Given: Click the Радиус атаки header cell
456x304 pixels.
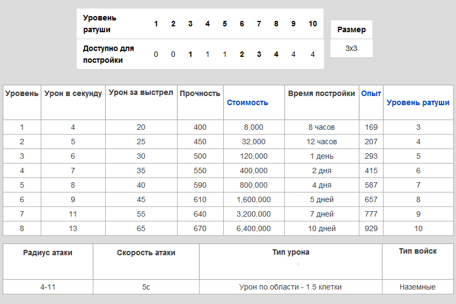Looking at the screenshot, I should pos(48,253).
